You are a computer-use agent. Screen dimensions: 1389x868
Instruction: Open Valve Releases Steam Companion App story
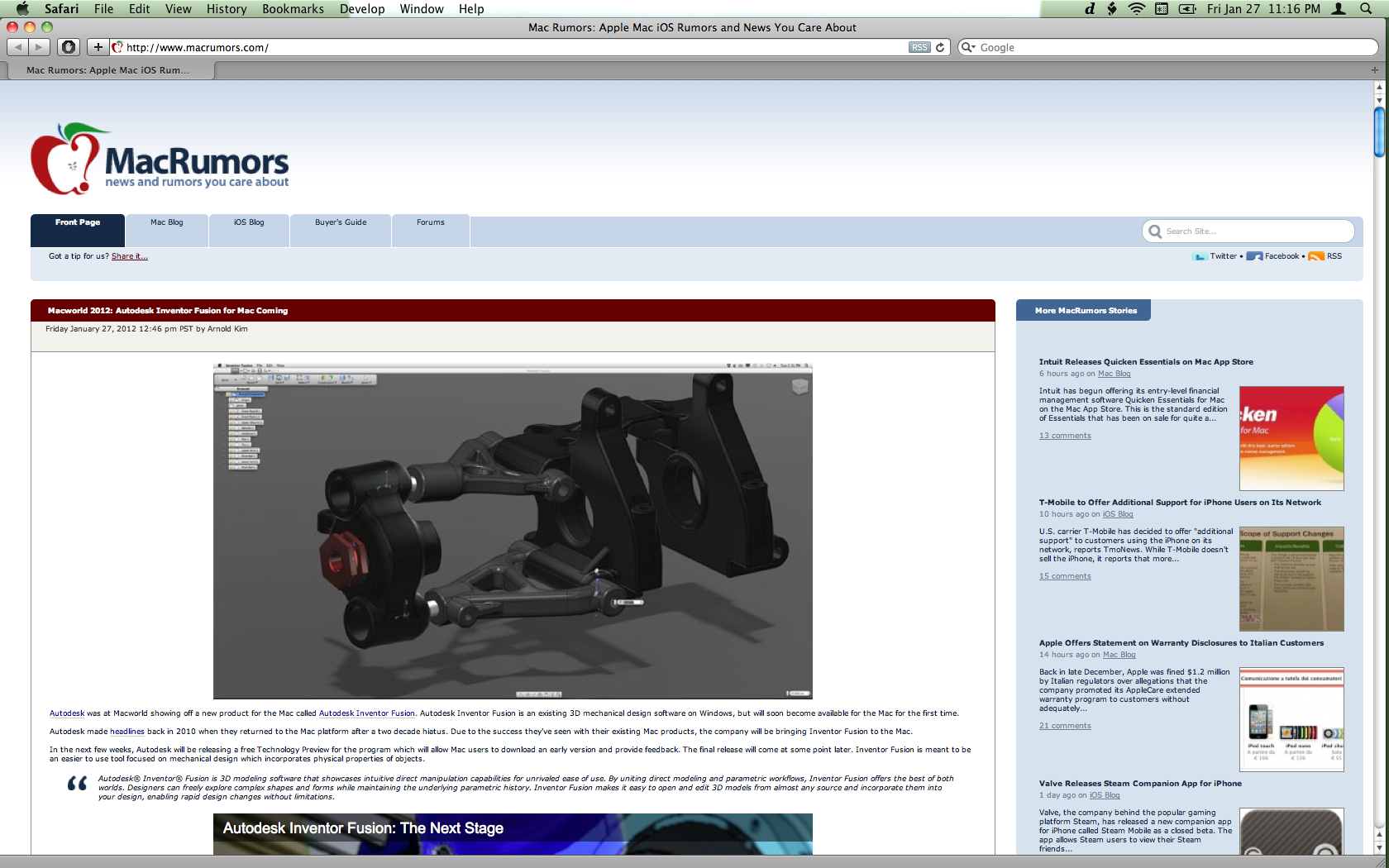point(1140,784)
